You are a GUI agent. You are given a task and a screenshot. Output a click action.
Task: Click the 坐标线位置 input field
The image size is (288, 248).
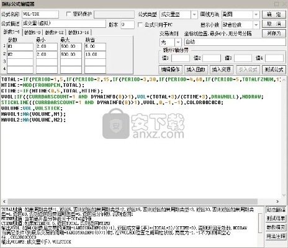[235, 42]
